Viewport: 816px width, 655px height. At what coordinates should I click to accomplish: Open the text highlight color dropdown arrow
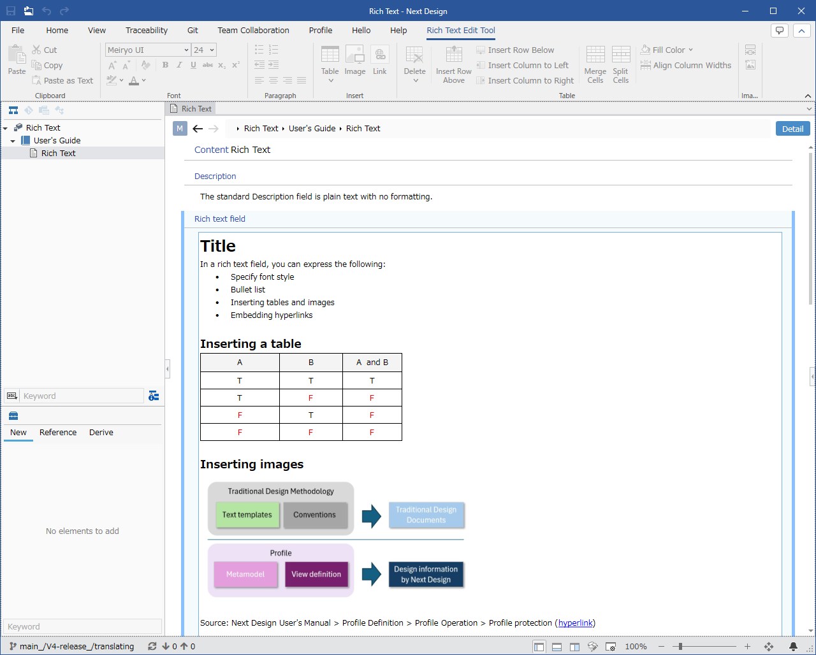click(x=122, y=80)
